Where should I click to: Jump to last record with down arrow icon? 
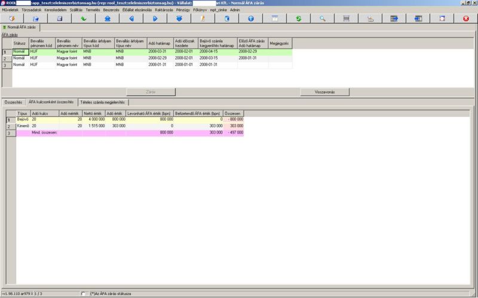[179, 18]
